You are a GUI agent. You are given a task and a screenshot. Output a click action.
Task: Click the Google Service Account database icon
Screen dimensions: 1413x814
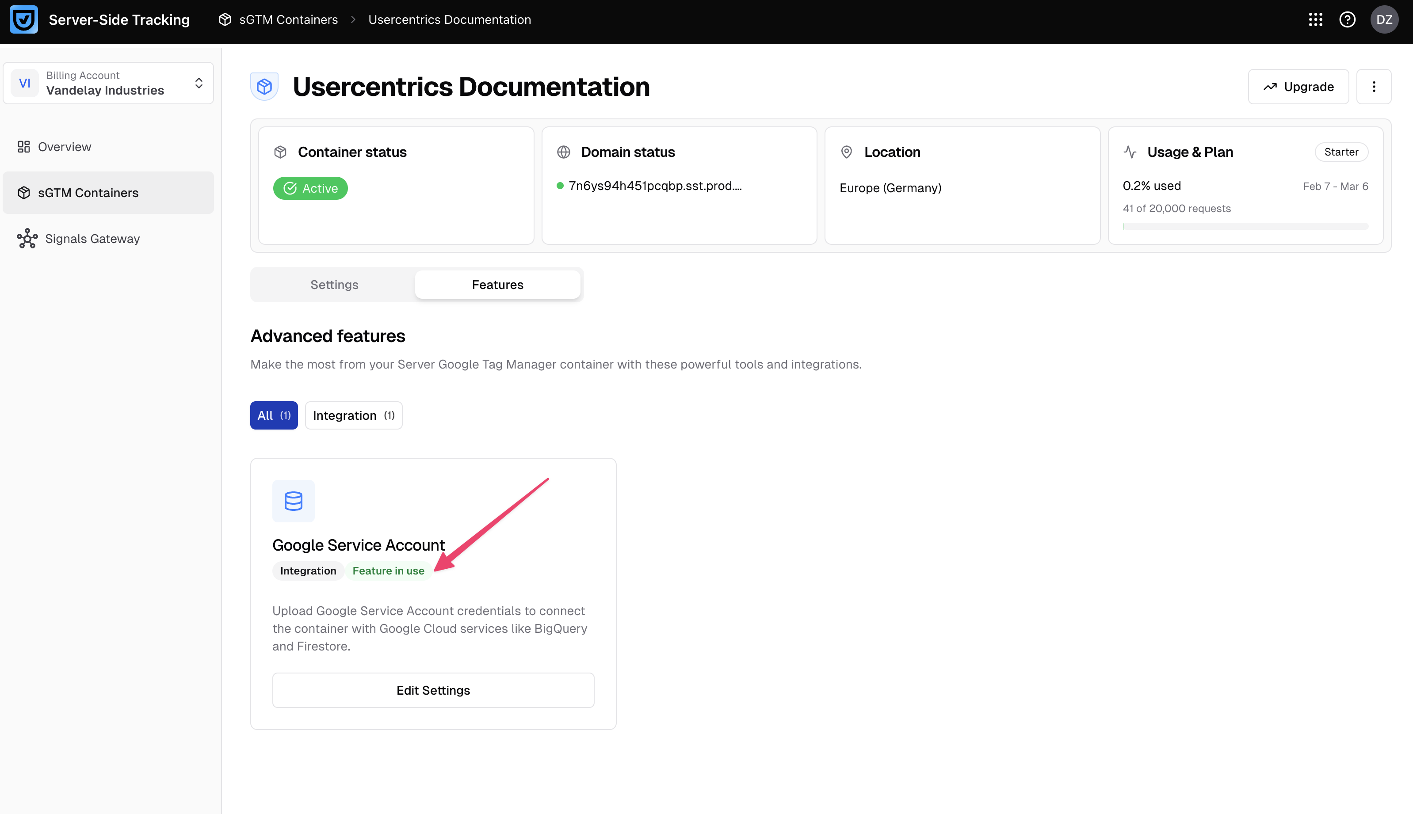click(293, 501)
